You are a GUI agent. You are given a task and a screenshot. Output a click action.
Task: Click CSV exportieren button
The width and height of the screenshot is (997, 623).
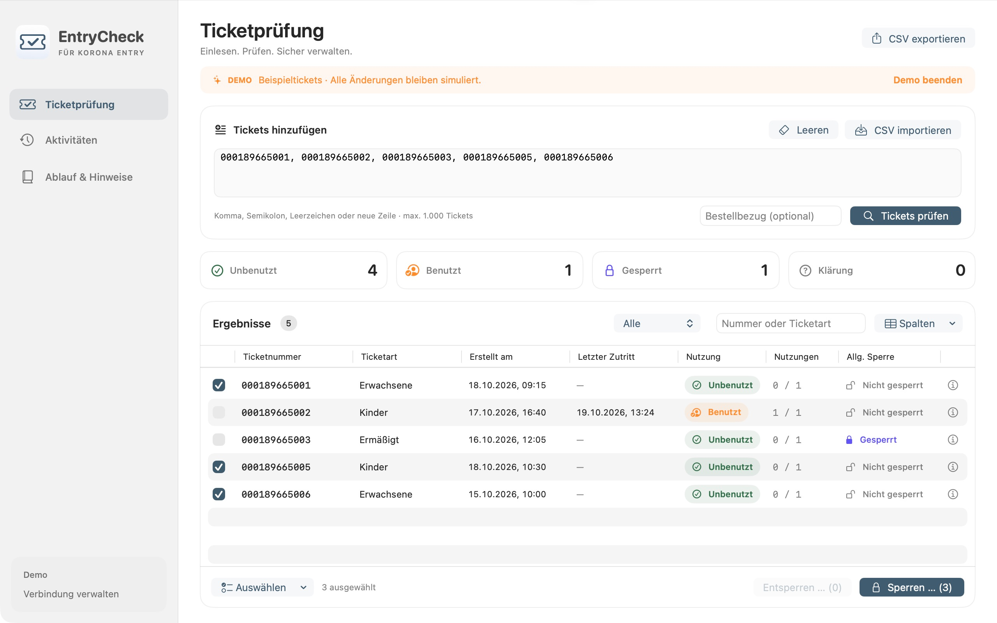pos(918,38)
